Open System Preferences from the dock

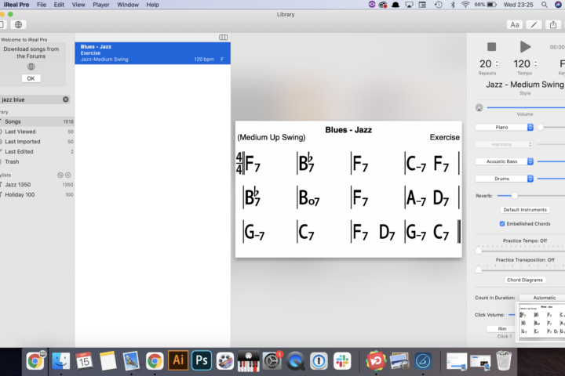[272, 360]
